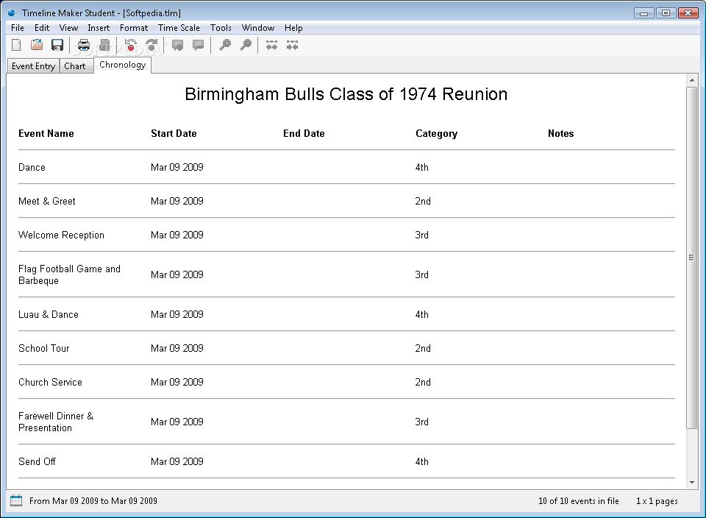This screenshot has height=518, width=706.
Task: Print the chronology
Action: [x=84, y=45]
